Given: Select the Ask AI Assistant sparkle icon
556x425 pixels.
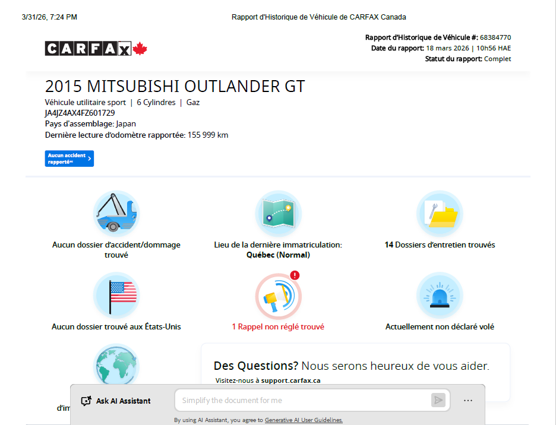Looking at the screenshot, I should (x=85, y=400).
